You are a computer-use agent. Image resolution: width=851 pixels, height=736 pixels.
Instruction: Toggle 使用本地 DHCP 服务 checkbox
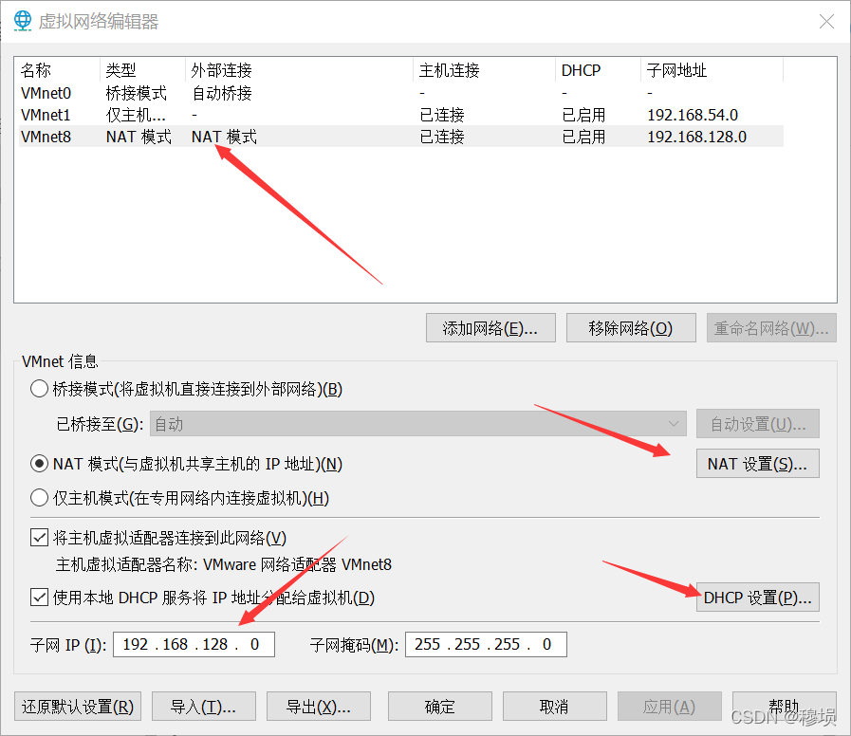(x=39, y=597)
